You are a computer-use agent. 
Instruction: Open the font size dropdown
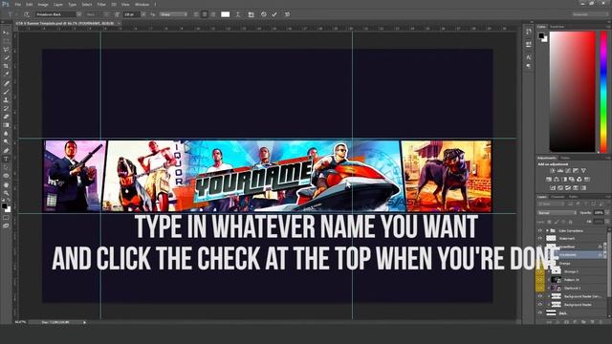coord(143,14)
